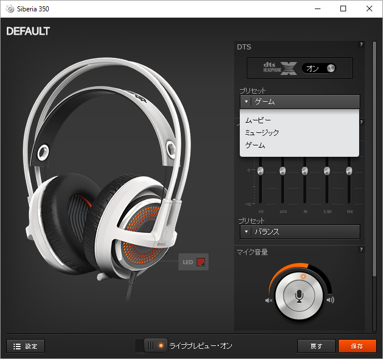
Task: Click the 18K equalizer slider knob
Action: 349,171
